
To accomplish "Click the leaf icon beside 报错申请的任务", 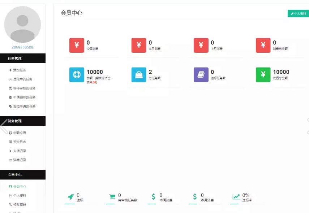I will pos(10,106).
